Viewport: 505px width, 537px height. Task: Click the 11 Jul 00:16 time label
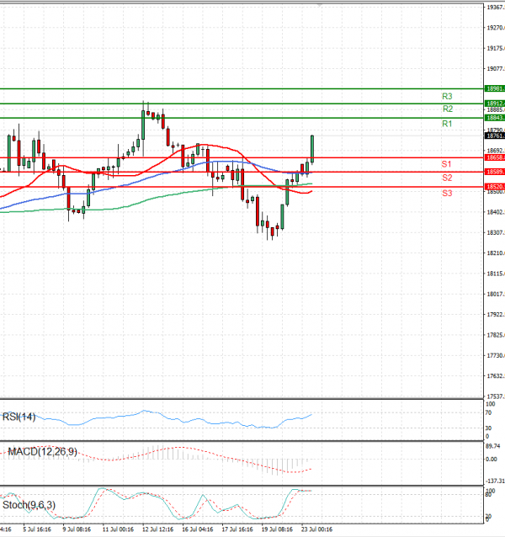118,529
